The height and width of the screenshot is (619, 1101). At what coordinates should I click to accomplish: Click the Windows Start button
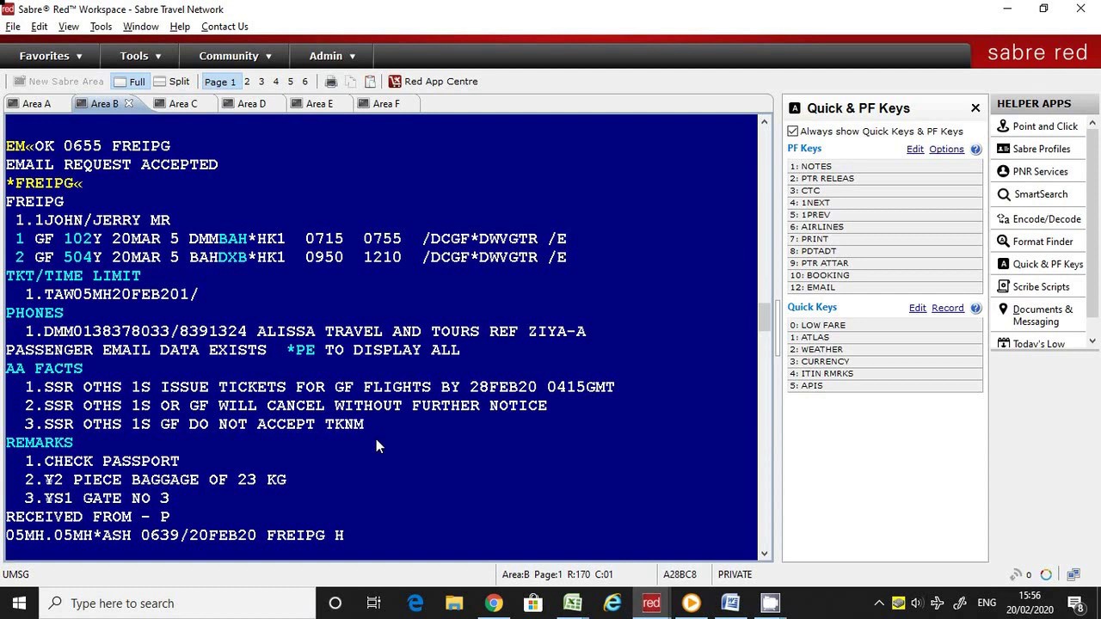pos(19,604)
